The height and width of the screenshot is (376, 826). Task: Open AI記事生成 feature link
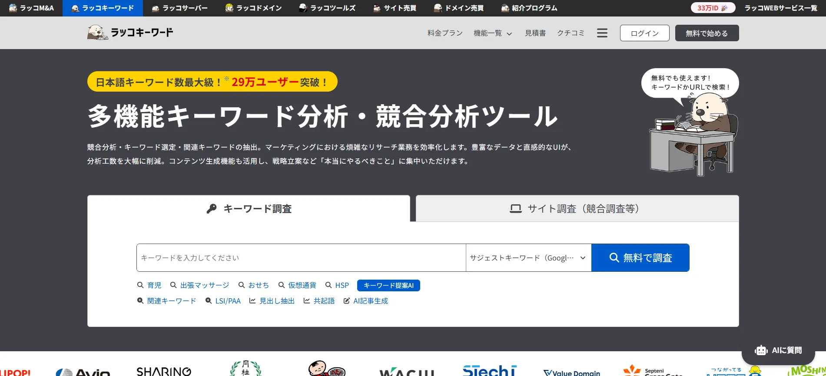pyautogui.click(x=366, y=301)
